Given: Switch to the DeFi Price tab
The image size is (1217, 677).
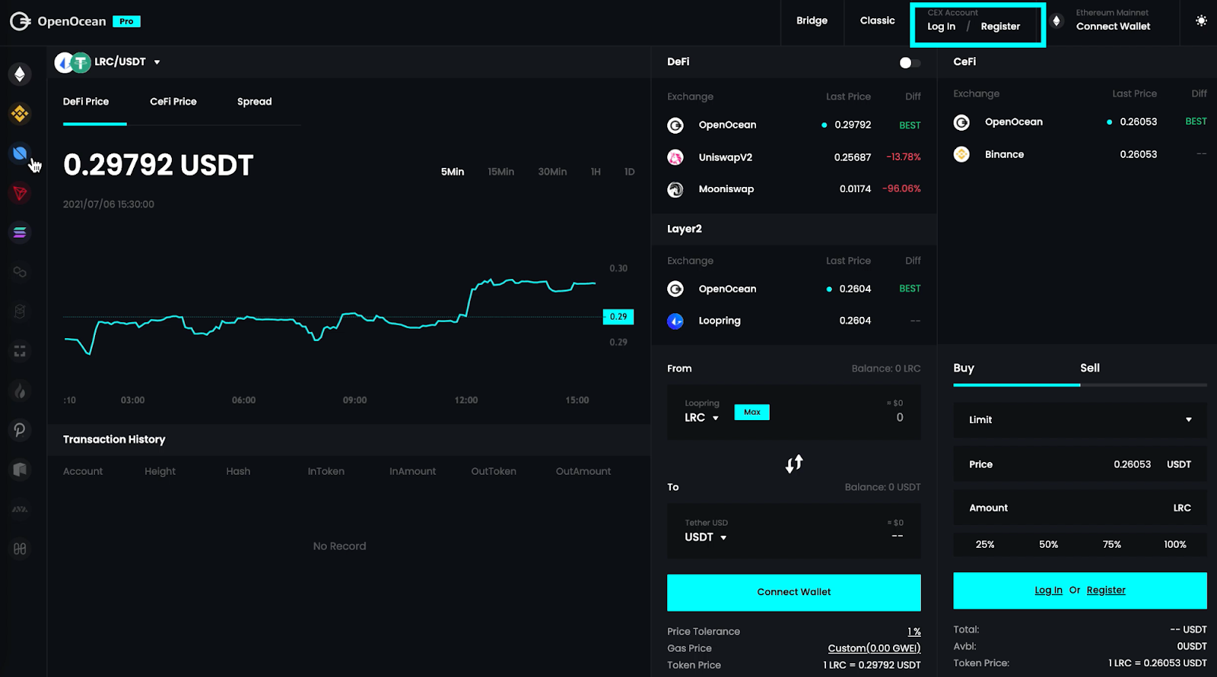Looking at the screenshot, I should pos(86,102).
